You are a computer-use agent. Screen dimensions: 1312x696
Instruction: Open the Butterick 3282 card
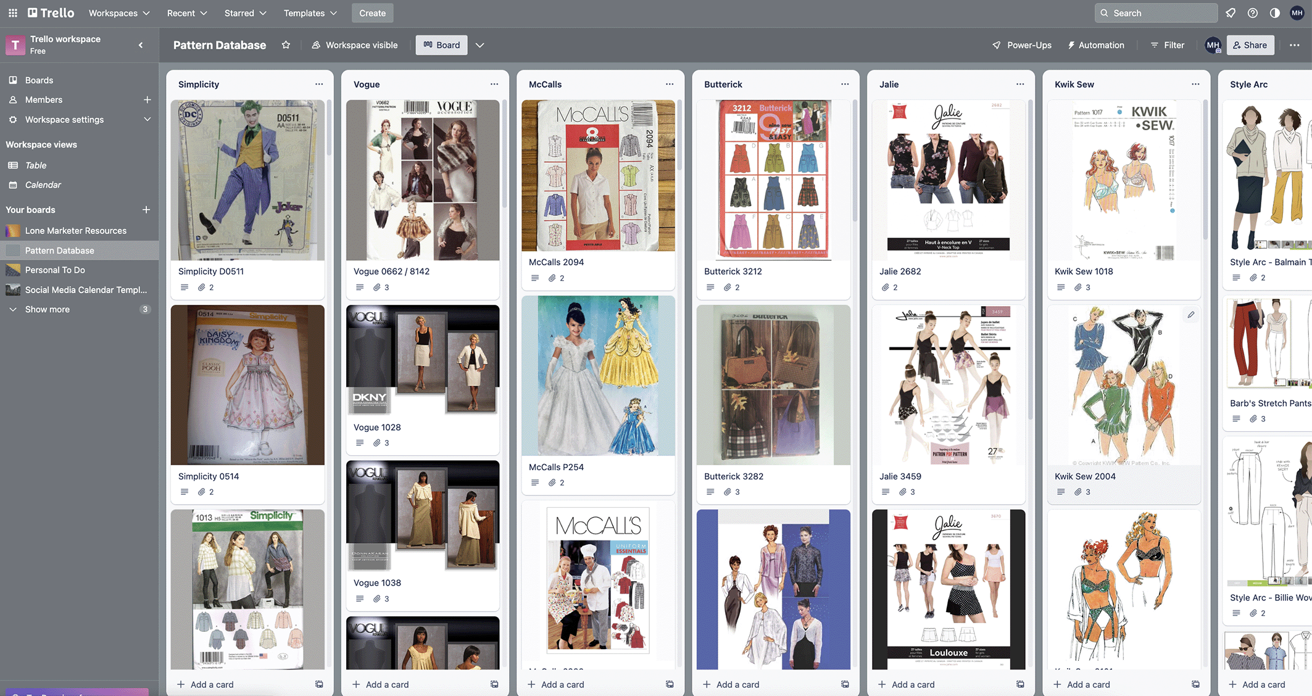click(x=773, y=404)
